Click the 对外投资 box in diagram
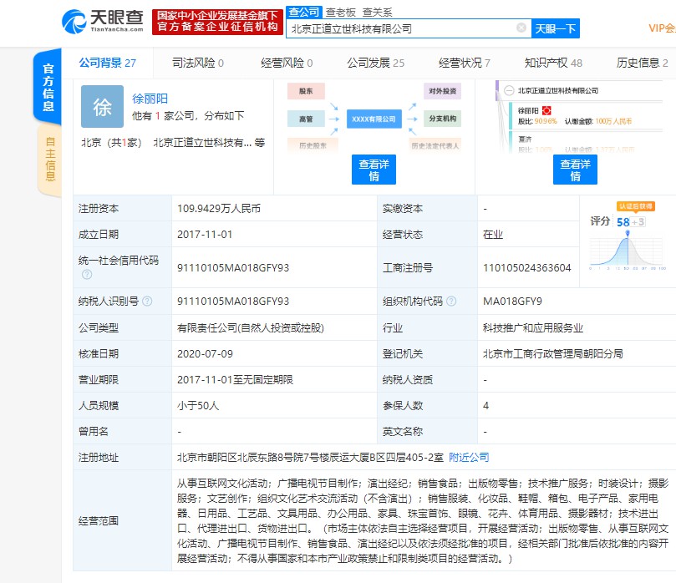Viewport: 676px width, 583px height. point(442,91)
